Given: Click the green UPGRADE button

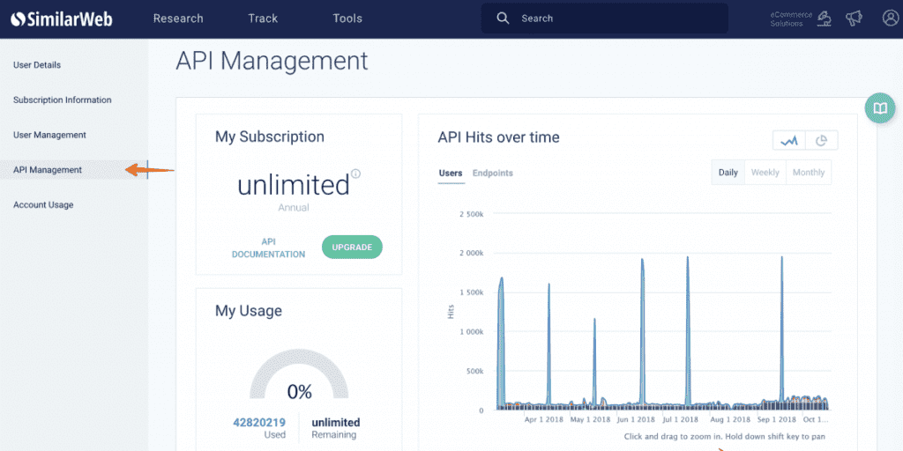Looking at the screenshot, I should pyautogui.click(x=352, y=248).
